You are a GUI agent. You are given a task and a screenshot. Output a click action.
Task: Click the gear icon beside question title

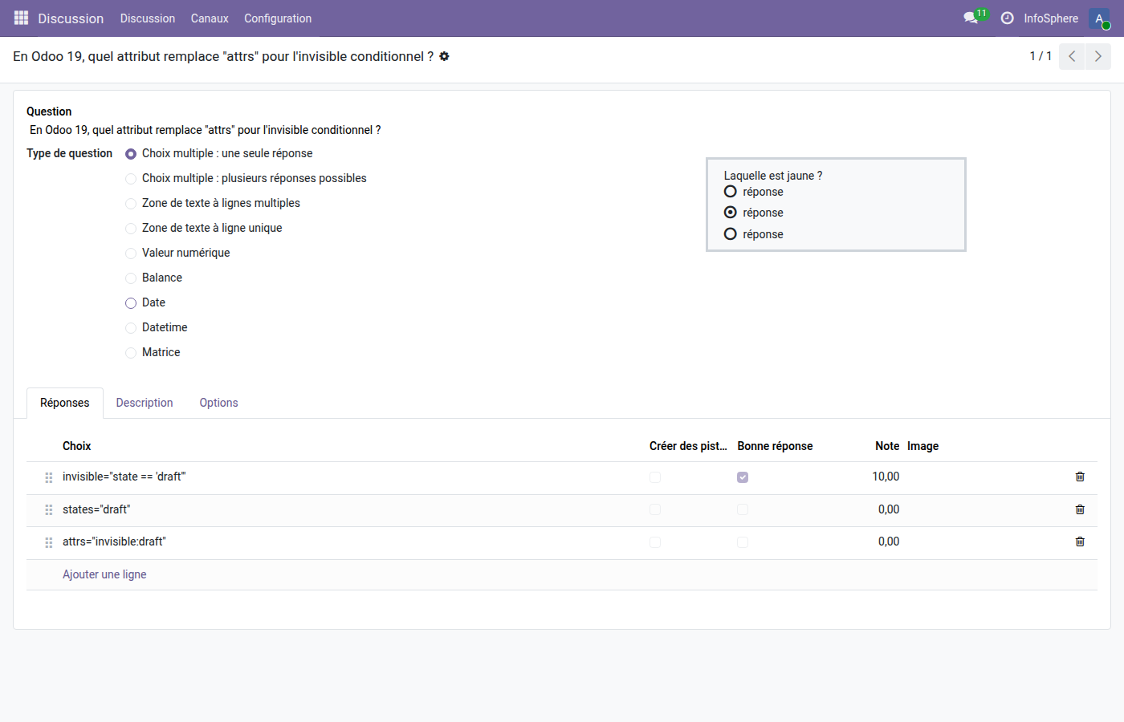(444, 56)
